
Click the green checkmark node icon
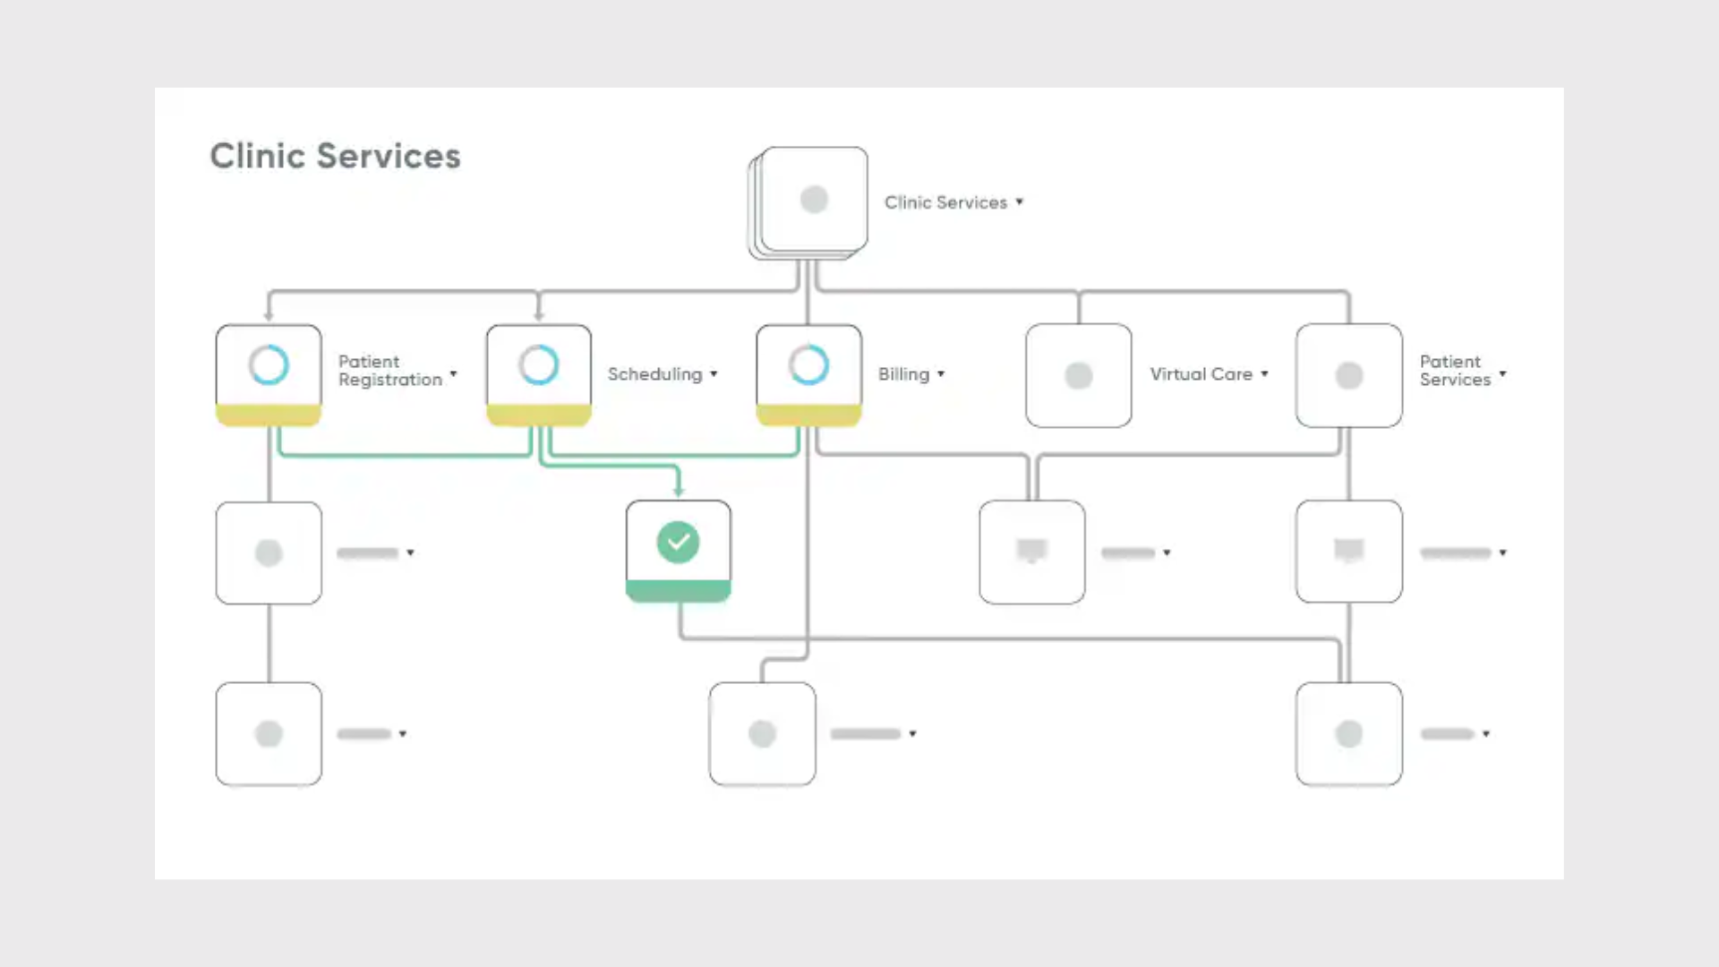[678, 541]
